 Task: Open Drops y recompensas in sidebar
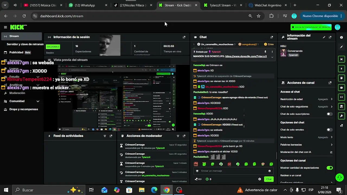tap(22, 109)
